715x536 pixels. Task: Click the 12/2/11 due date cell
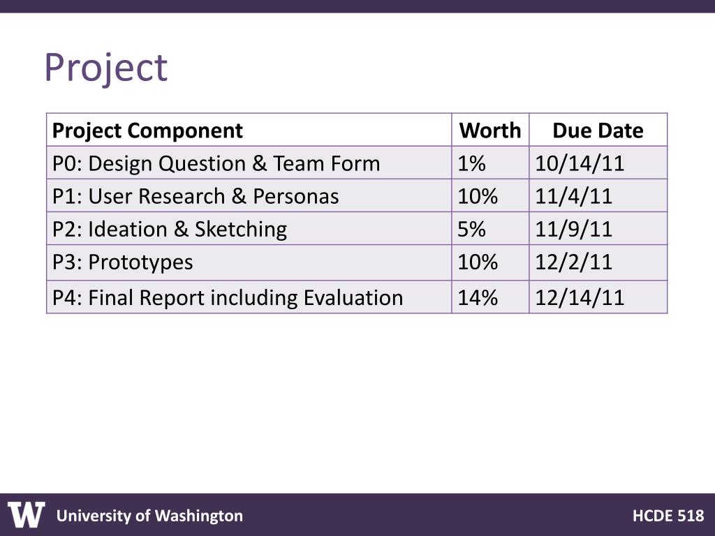[x=598, y=262]
